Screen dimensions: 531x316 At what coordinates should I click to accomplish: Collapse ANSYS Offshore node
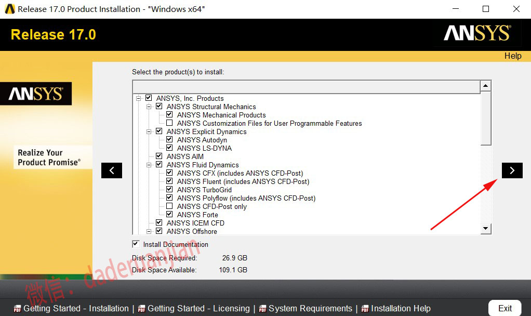click(149, 231)
